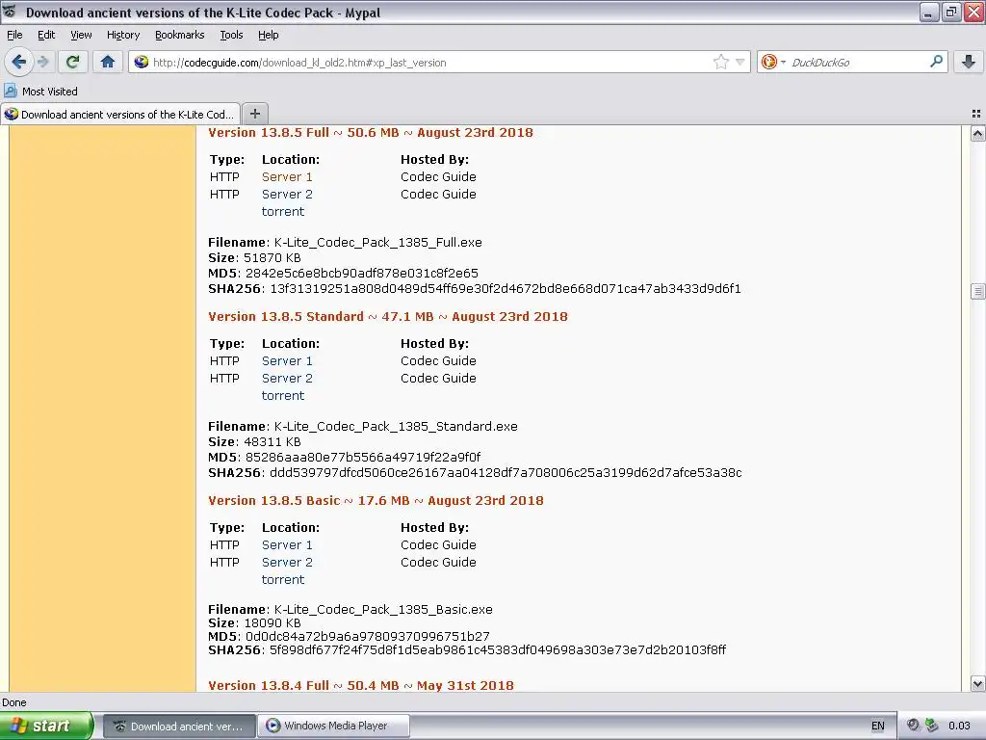This screenshot has height=740, width=986.
Task: Click the MD5 value 2842e5c6e8bcb90adf878e031c8f2e65
Action: [362, 273]
